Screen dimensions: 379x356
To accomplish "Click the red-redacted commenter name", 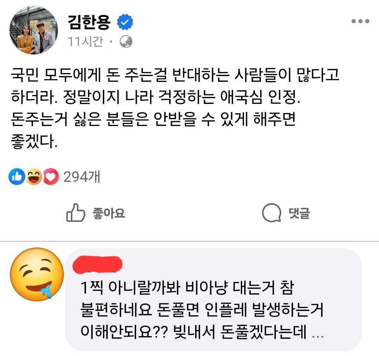I will [97, 265].
